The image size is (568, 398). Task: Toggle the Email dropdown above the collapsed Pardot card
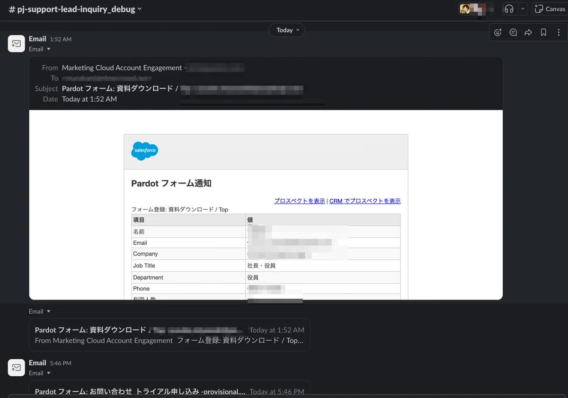[x=40, y=311]
